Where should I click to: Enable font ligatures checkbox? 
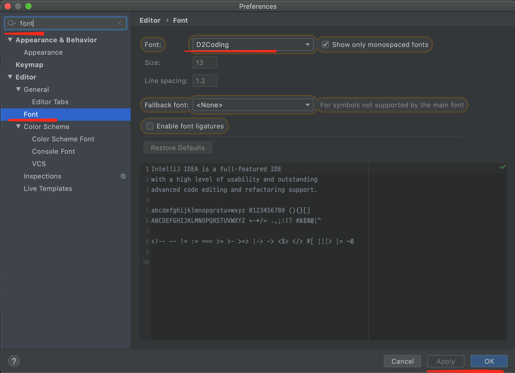point(150,126)
